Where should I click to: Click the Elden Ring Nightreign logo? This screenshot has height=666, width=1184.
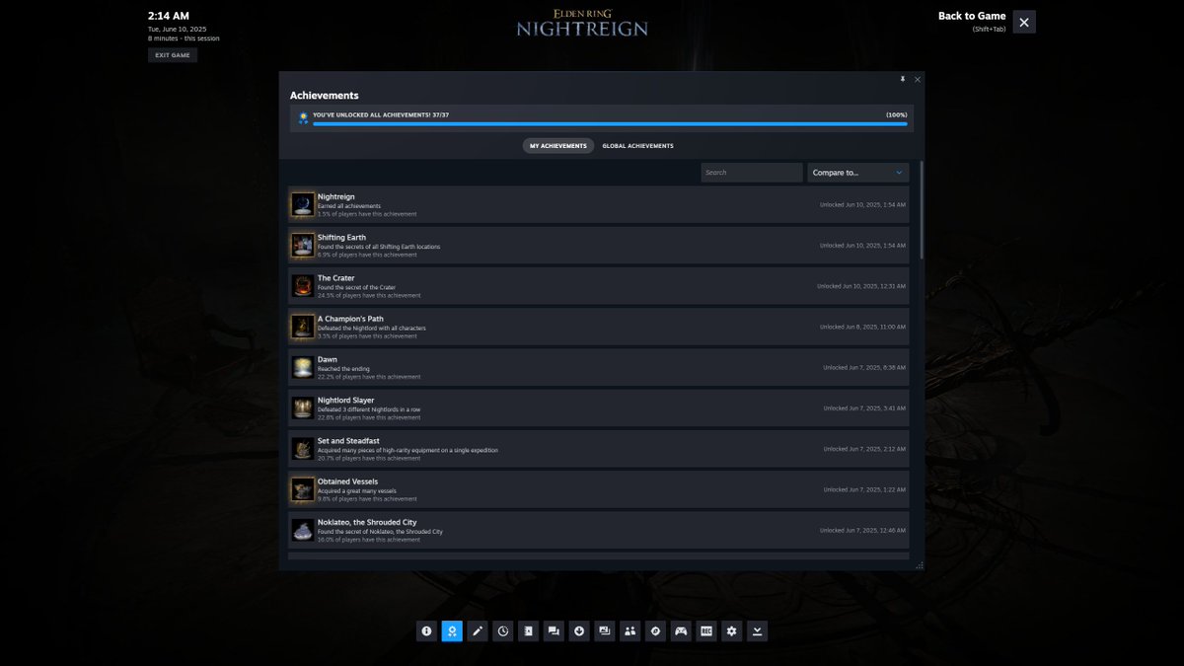tap(582, 22)
